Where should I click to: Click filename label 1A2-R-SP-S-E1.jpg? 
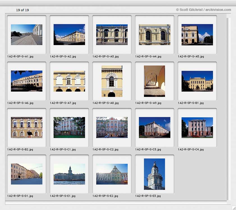pyautogui.click(x=63, y=196)
